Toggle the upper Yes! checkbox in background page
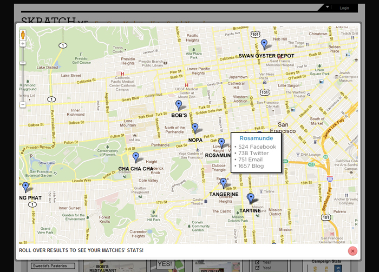 pyautogui.click(x=257, y=262)
